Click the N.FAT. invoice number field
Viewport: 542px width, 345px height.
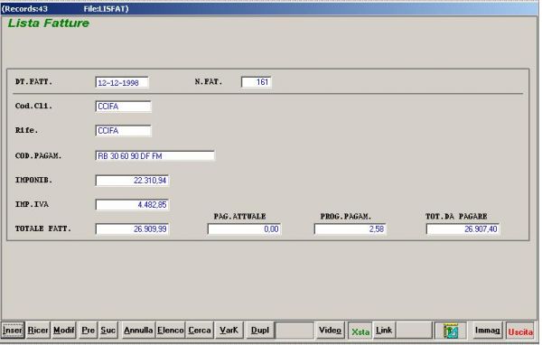[x=257, y=82]
